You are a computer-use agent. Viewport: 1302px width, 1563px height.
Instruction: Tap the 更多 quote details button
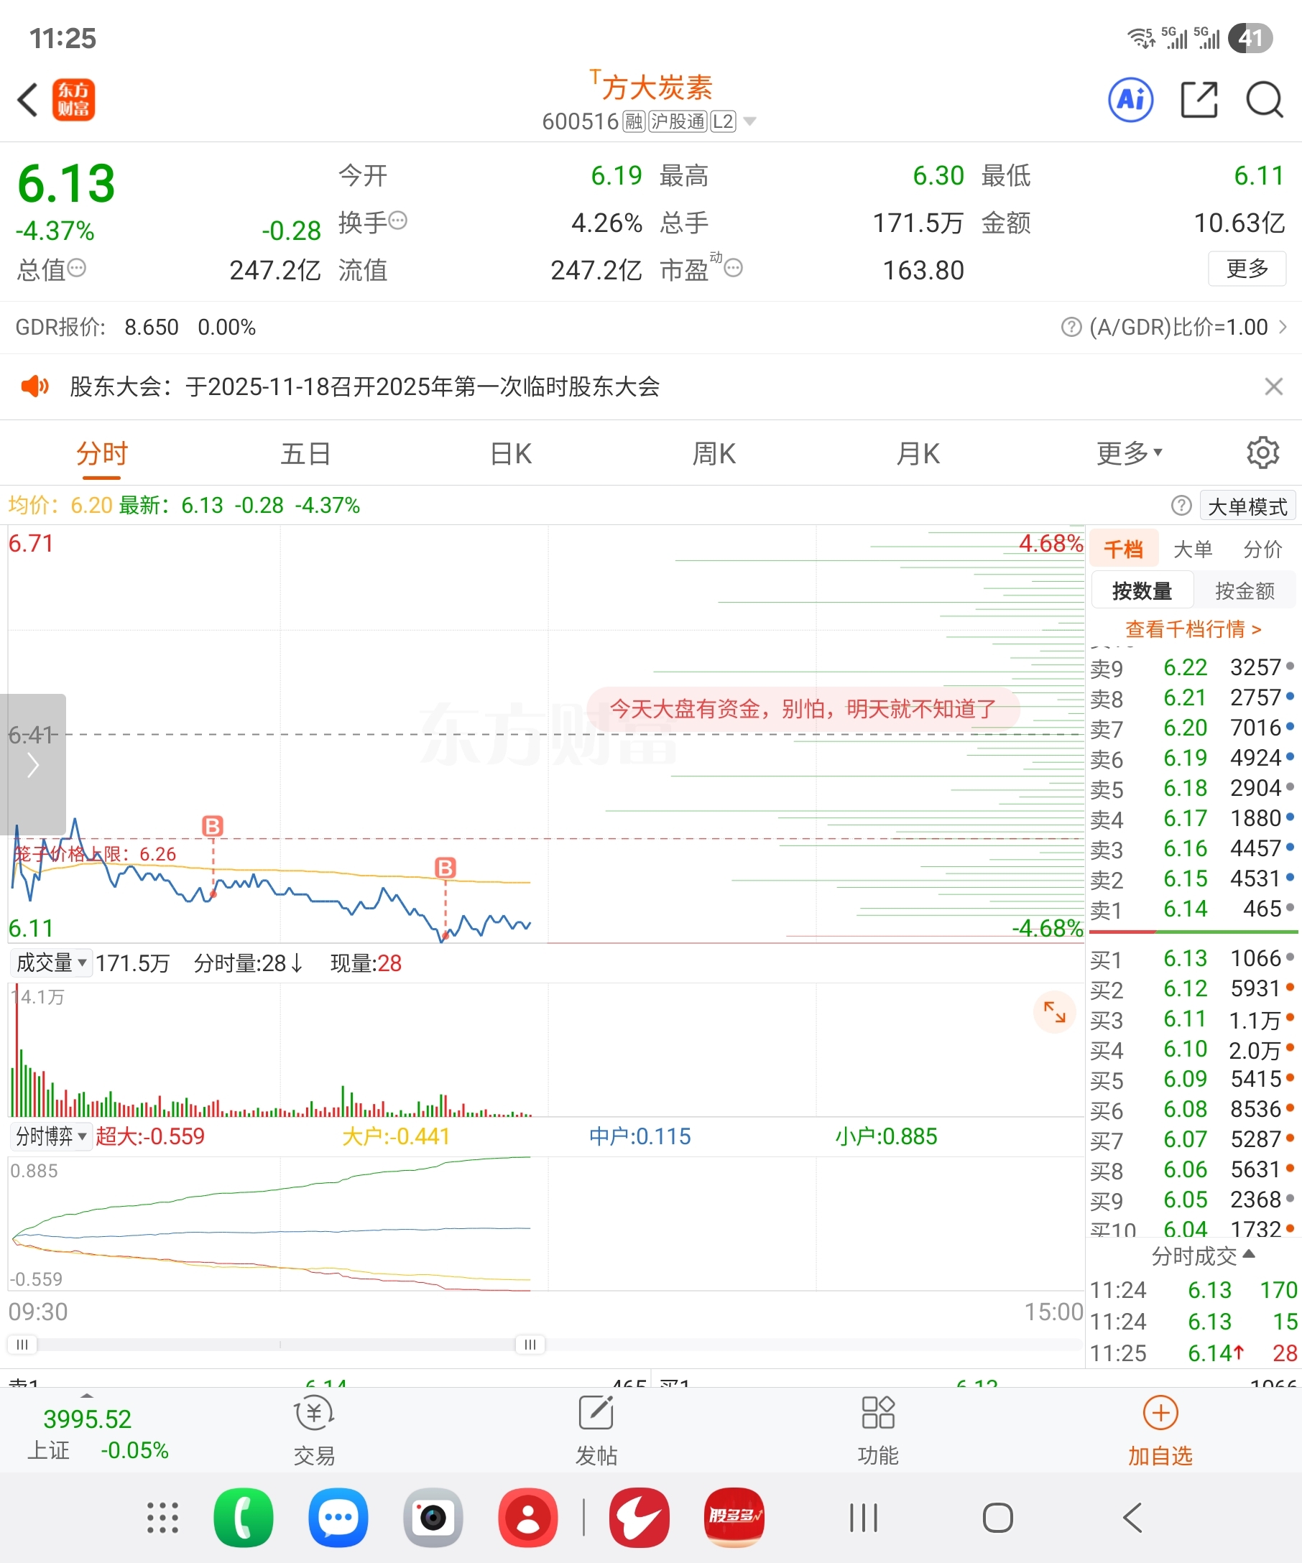click(x=1247, y=268)
